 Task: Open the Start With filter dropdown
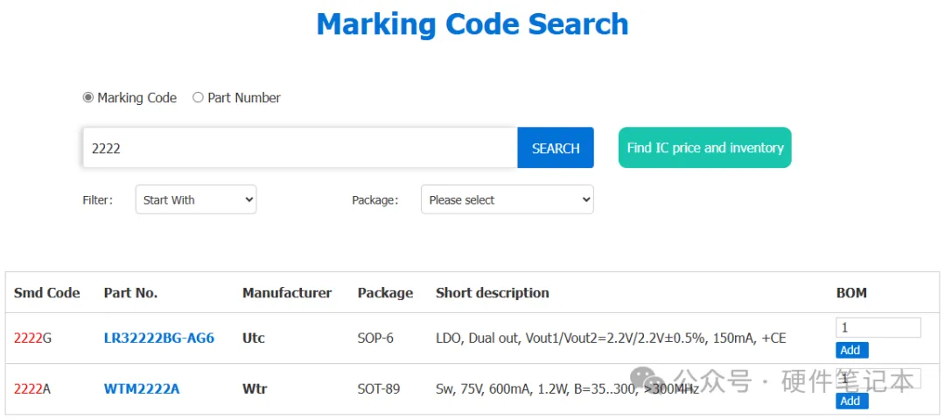point(196,199)
